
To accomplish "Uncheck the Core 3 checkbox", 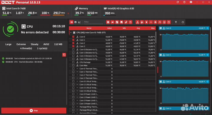I will pos(73,46).
